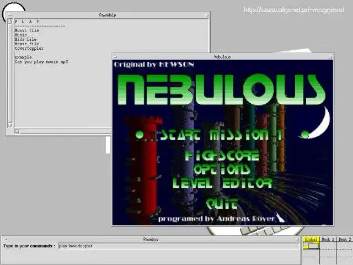The width and height of the screenshot is (353, 265).
Task: Launch the Level Editor menu entry
Action: click(x=222, y=183)
